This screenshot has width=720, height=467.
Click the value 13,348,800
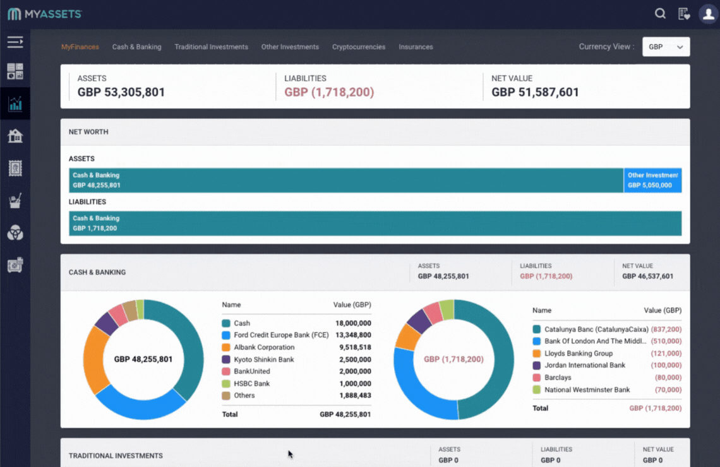point(353,335)
